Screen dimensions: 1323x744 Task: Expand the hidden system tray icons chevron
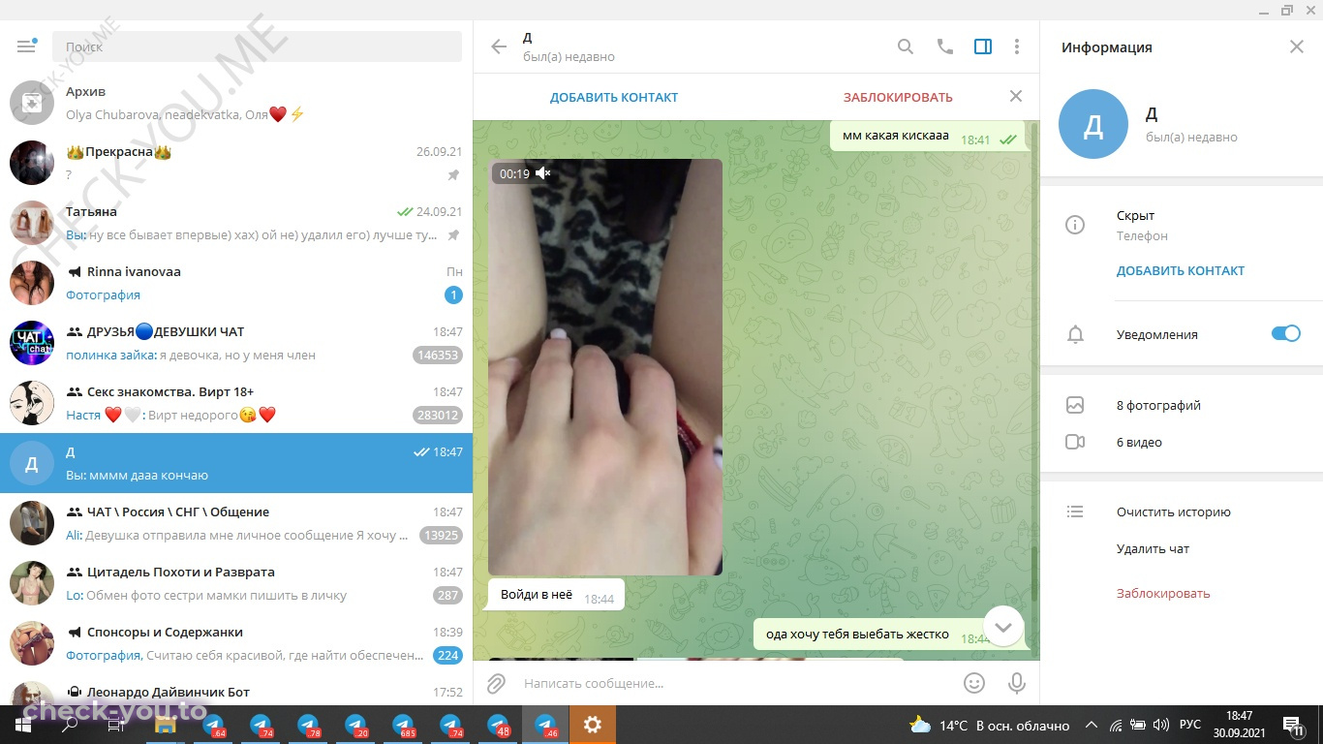click(1092, 725)
